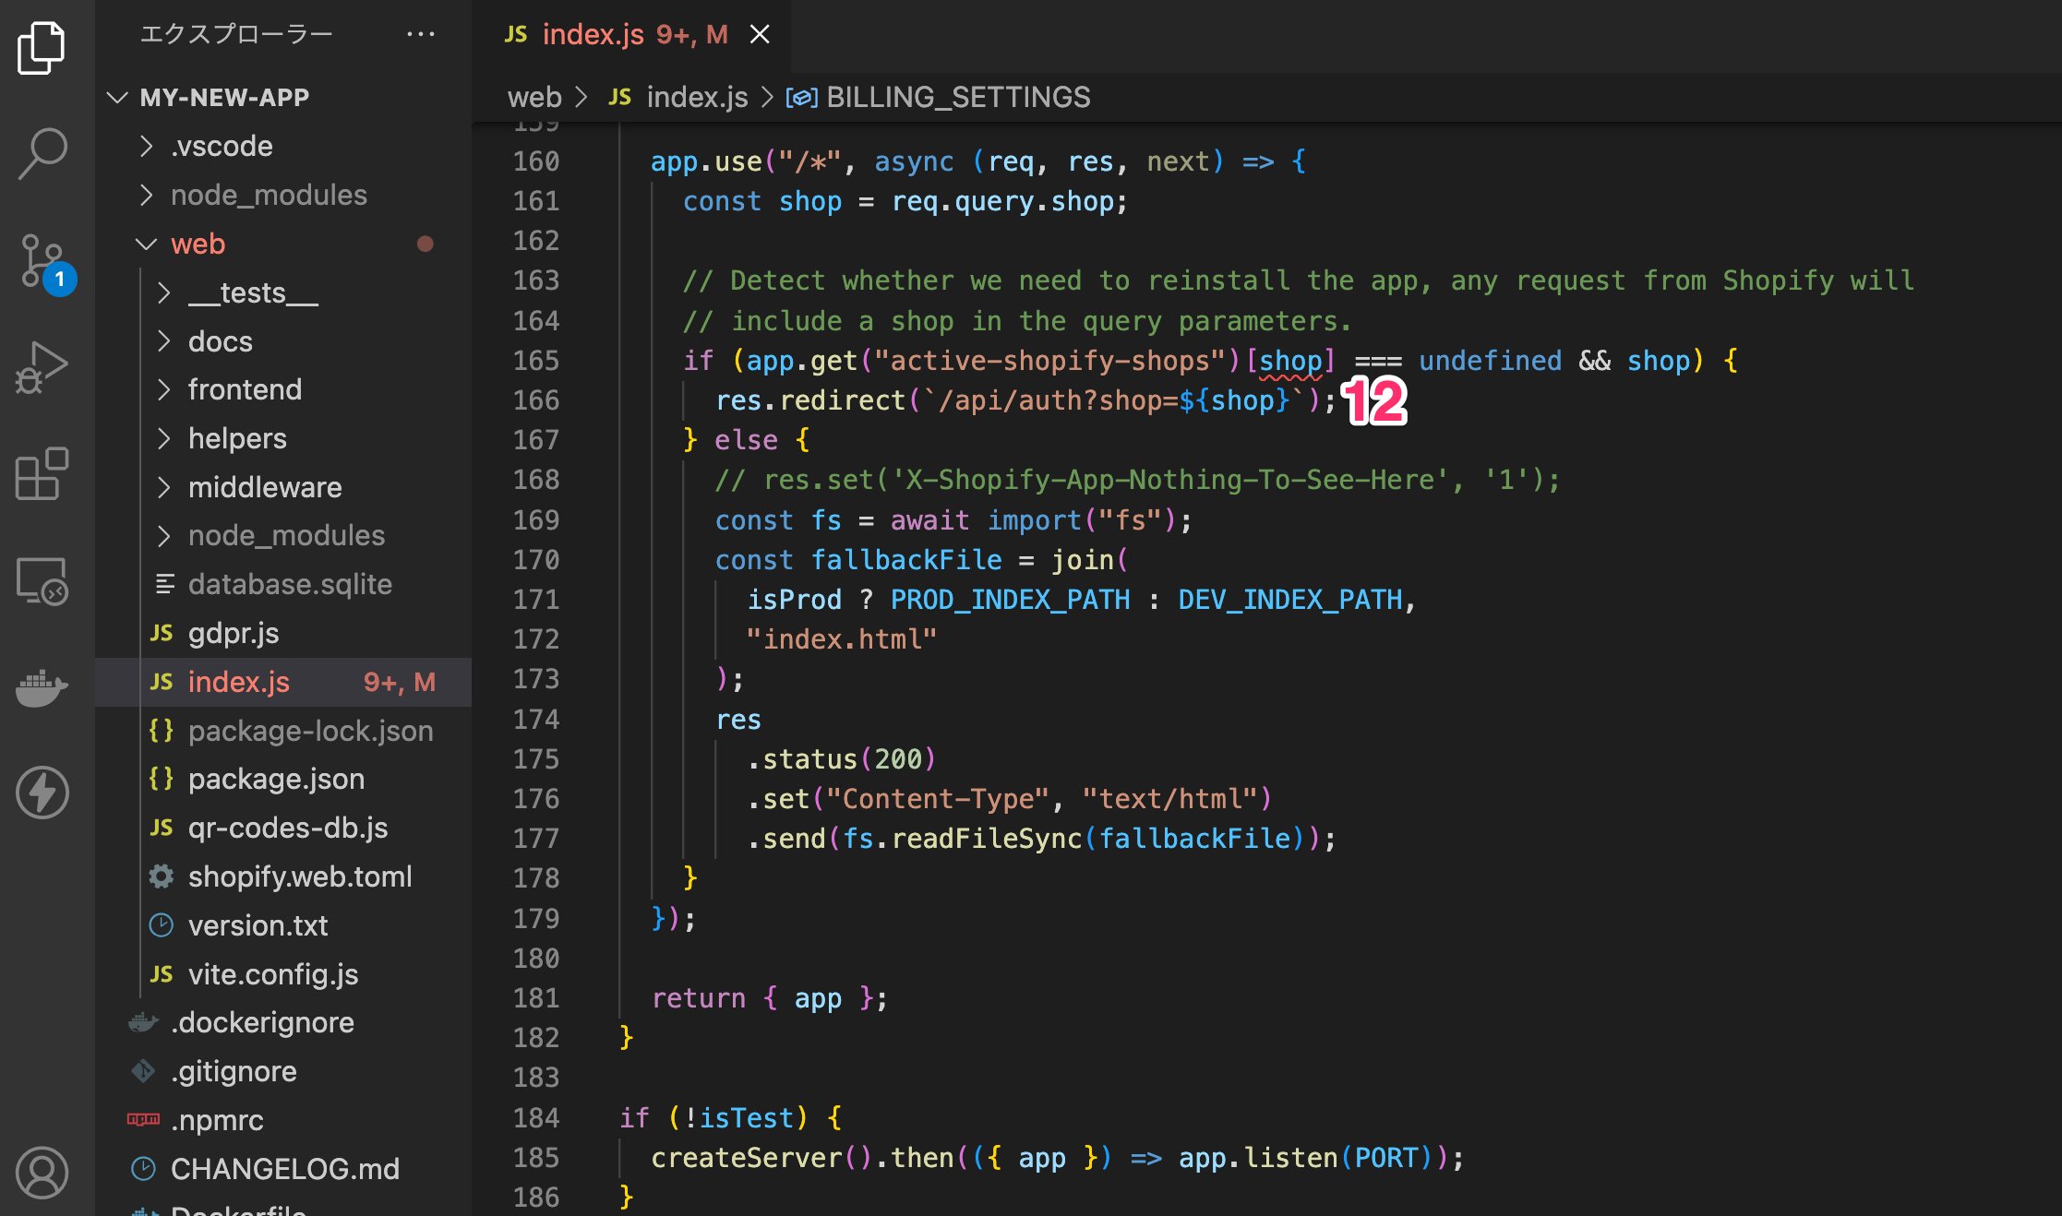
Task: Open the Docker view
Action: point(42,687)
